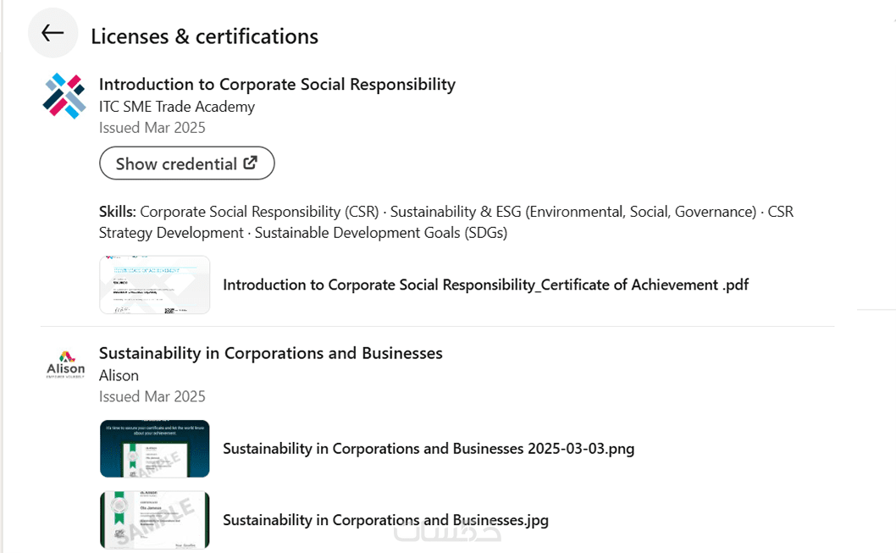Click ITC SME Trade Academy issuer name
This screenshot has width=896, height=553.
click(176, 106)
